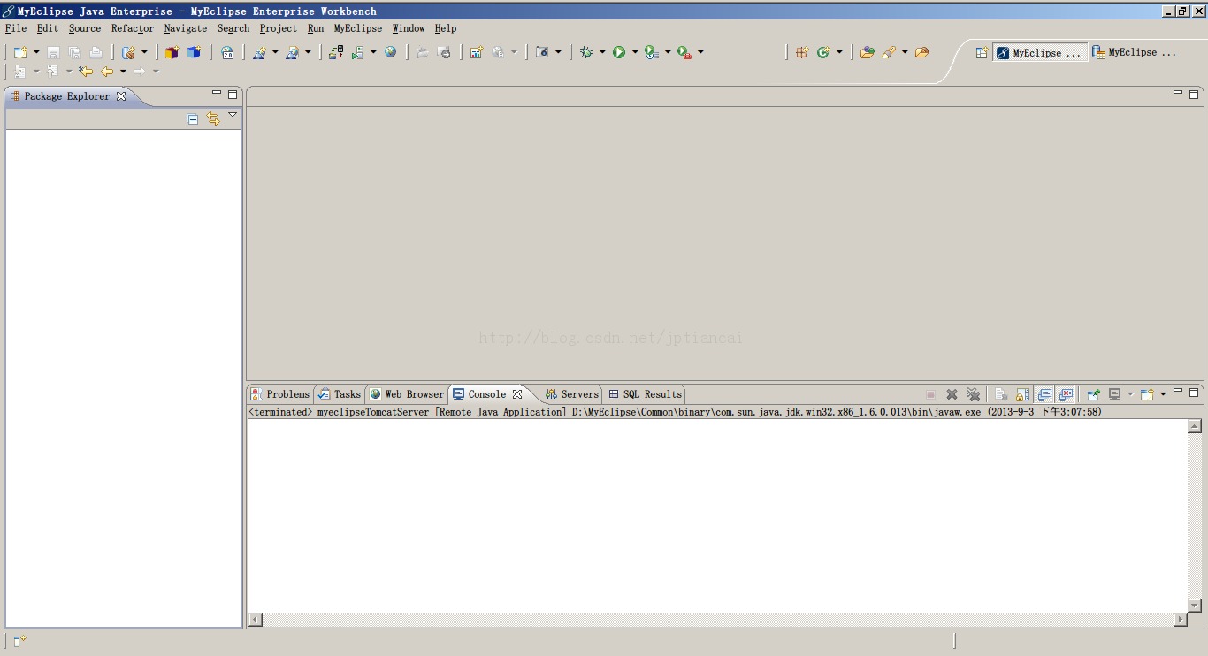Open the New wizard dropdown arrow
The image size is (1208, 656).
36,52
